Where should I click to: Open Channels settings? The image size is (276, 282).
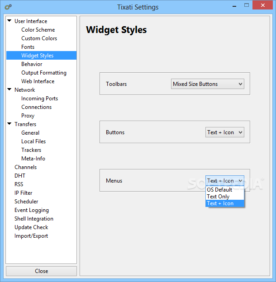(x=26, y=167)
